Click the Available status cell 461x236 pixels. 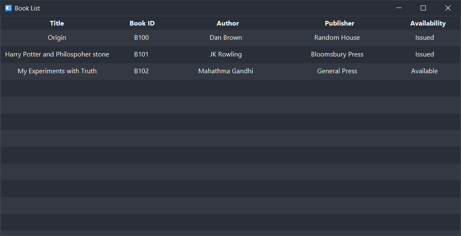pos(424,71)
